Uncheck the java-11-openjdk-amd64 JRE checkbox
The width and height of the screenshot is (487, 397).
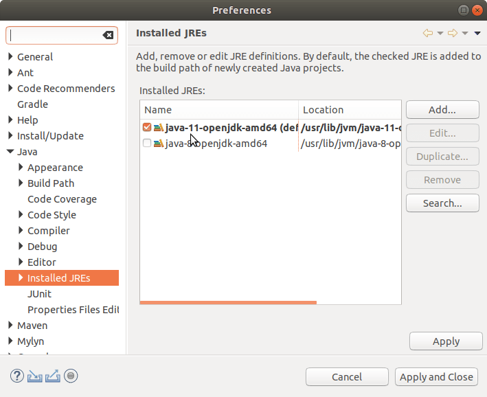point(147,127)
